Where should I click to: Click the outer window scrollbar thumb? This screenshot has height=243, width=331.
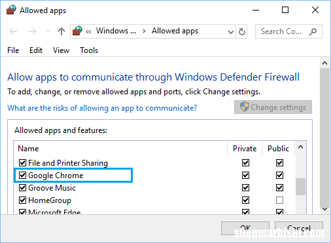(x=324, y=138)
